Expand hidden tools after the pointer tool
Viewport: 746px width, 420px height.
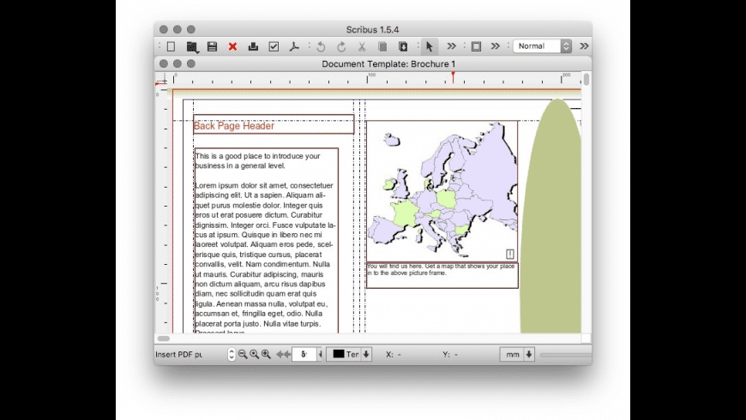click(x=451, y=46)
